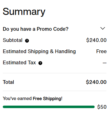
Task: Expand the promo code chevron arrow
Action: tap(103, 28)
